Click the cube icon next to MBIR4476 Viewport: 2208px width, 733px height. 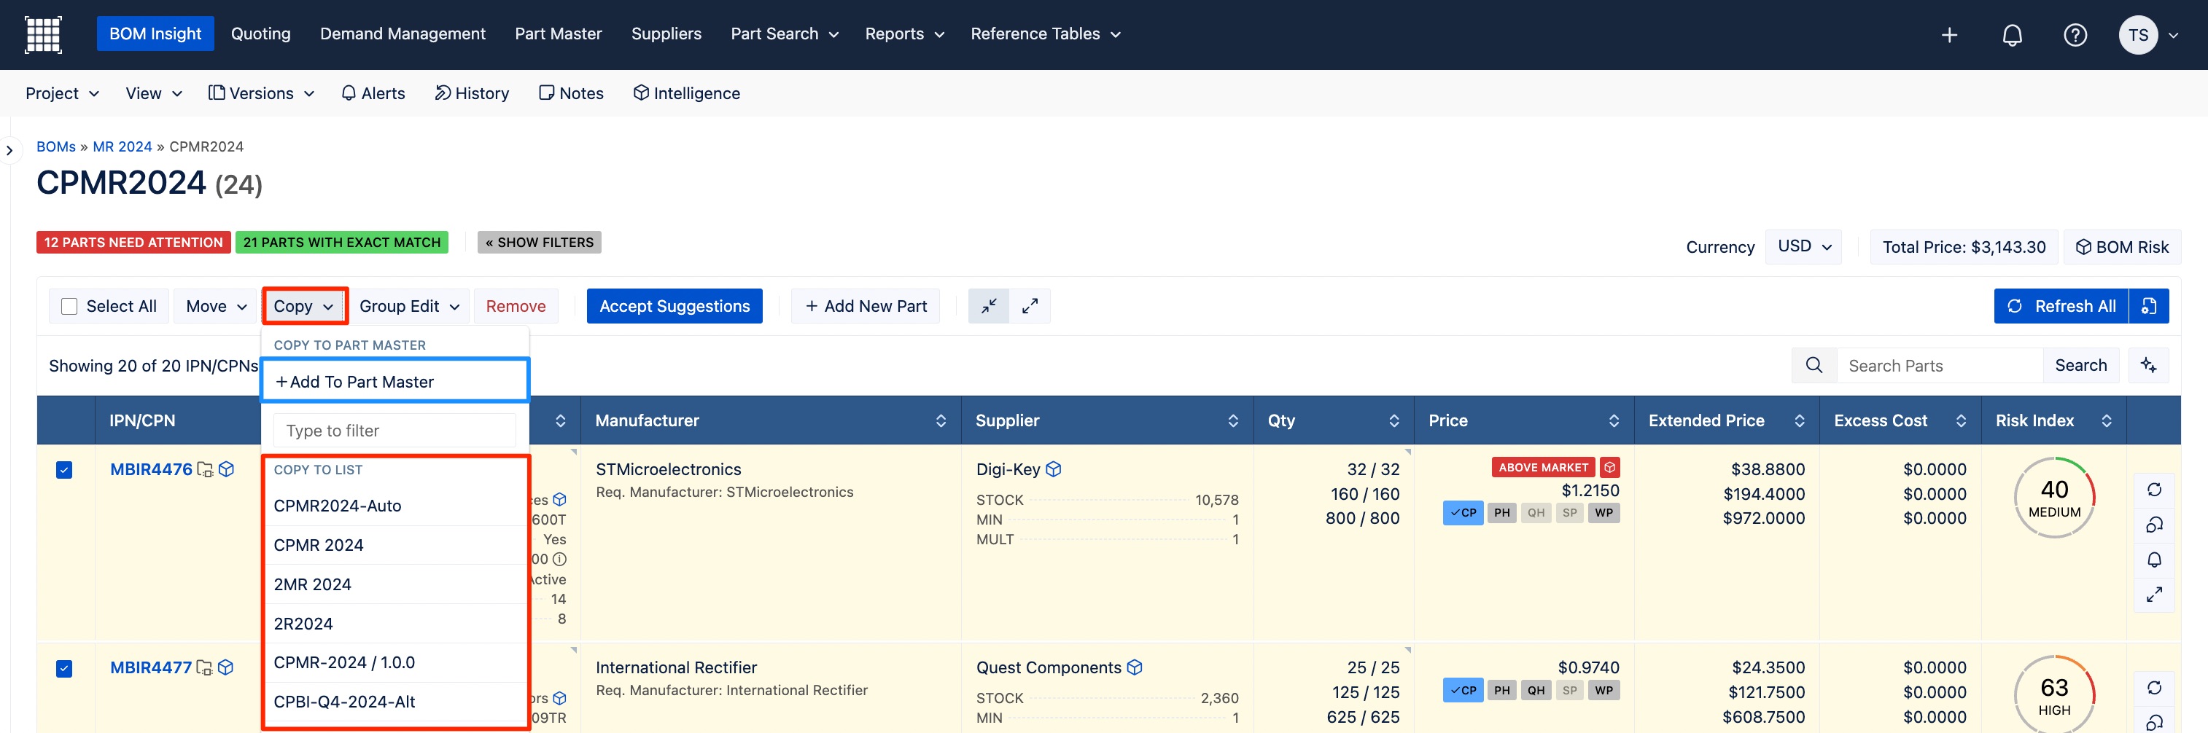226,469
